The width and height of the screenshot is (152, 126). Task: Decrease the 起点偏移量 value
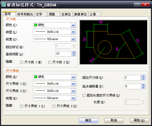(x=143, y=88)
